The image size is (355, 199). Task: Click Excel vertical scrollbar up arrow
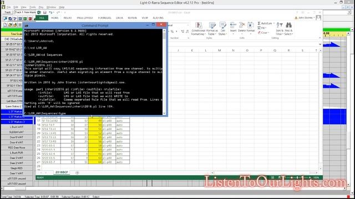tap(321, 50)
